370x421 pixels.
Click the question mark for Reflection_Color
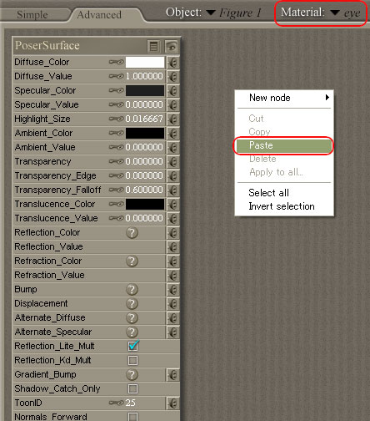tap(132, 233)
